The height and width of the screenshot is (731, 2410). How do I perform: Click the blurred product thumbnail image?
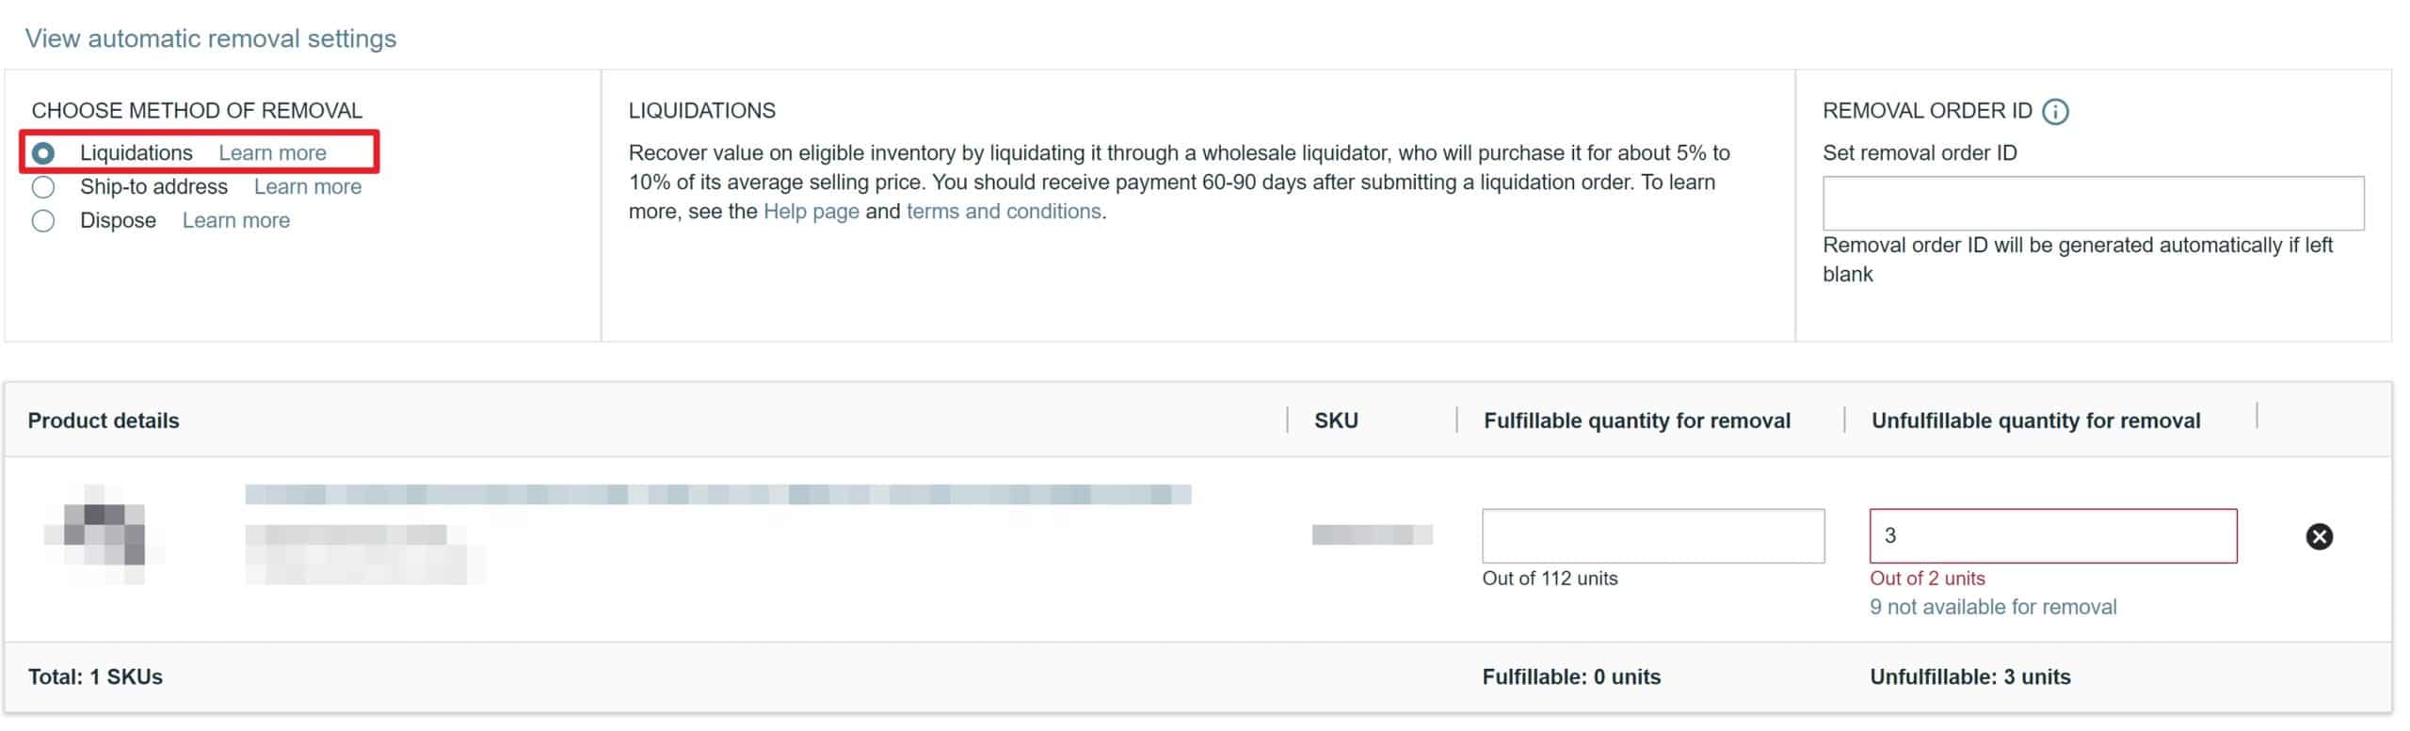(104, 534)
